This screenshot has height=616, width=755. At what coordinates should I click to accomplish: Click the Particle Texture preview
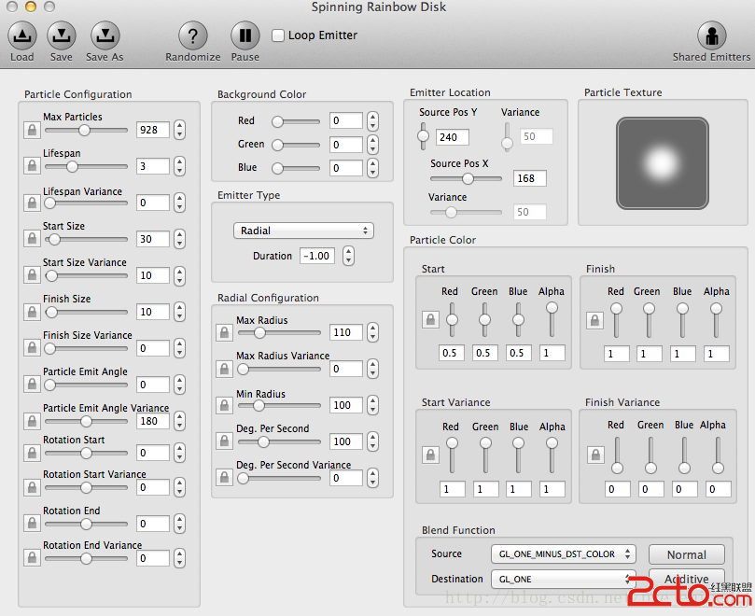click(662, 162)
